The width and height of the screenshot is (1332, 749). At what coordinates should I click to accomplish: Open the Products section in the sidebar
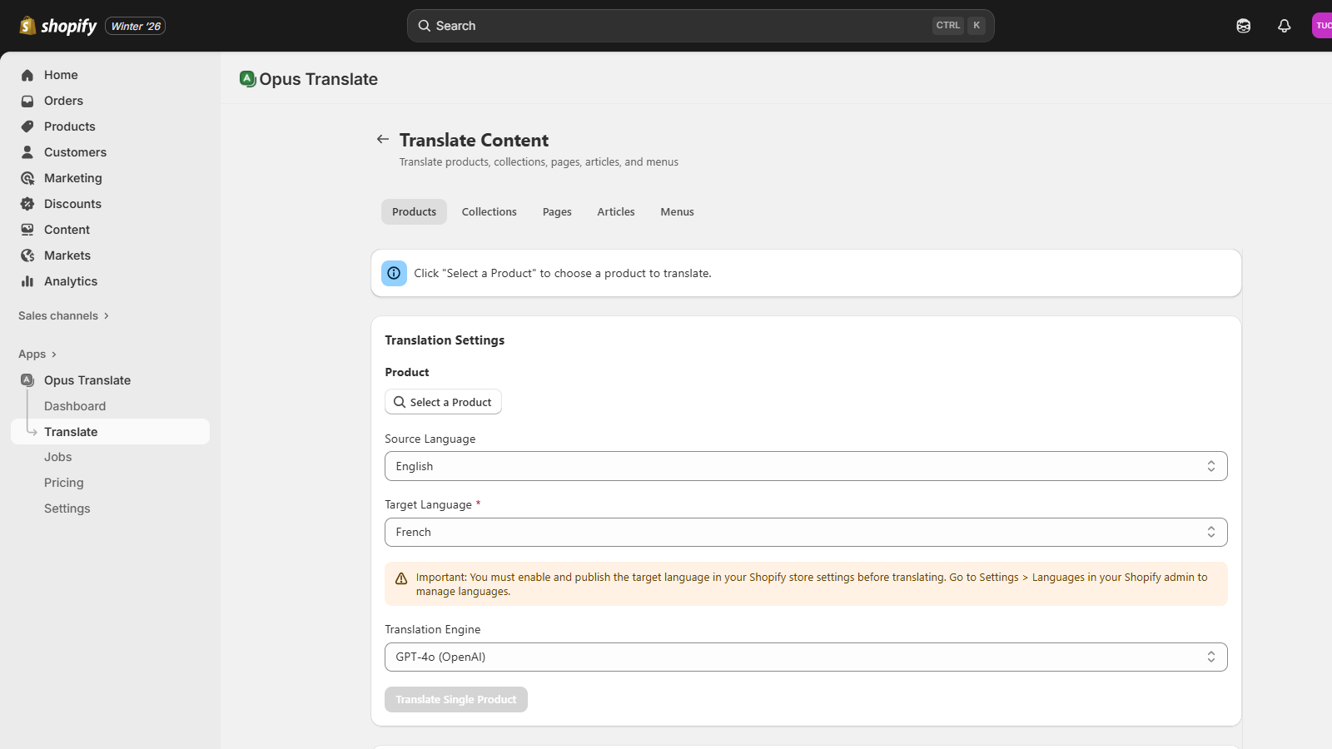68,126
